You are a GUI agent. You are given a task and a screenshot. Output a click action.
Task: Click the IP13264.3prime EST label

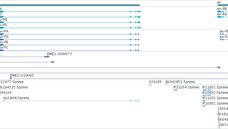(186, 87)
